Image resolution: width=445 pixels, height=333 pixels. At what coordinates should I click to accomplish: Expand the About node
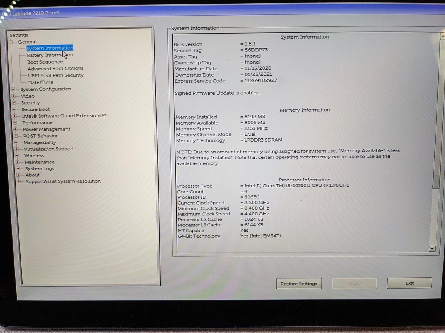tap(18, 175)
